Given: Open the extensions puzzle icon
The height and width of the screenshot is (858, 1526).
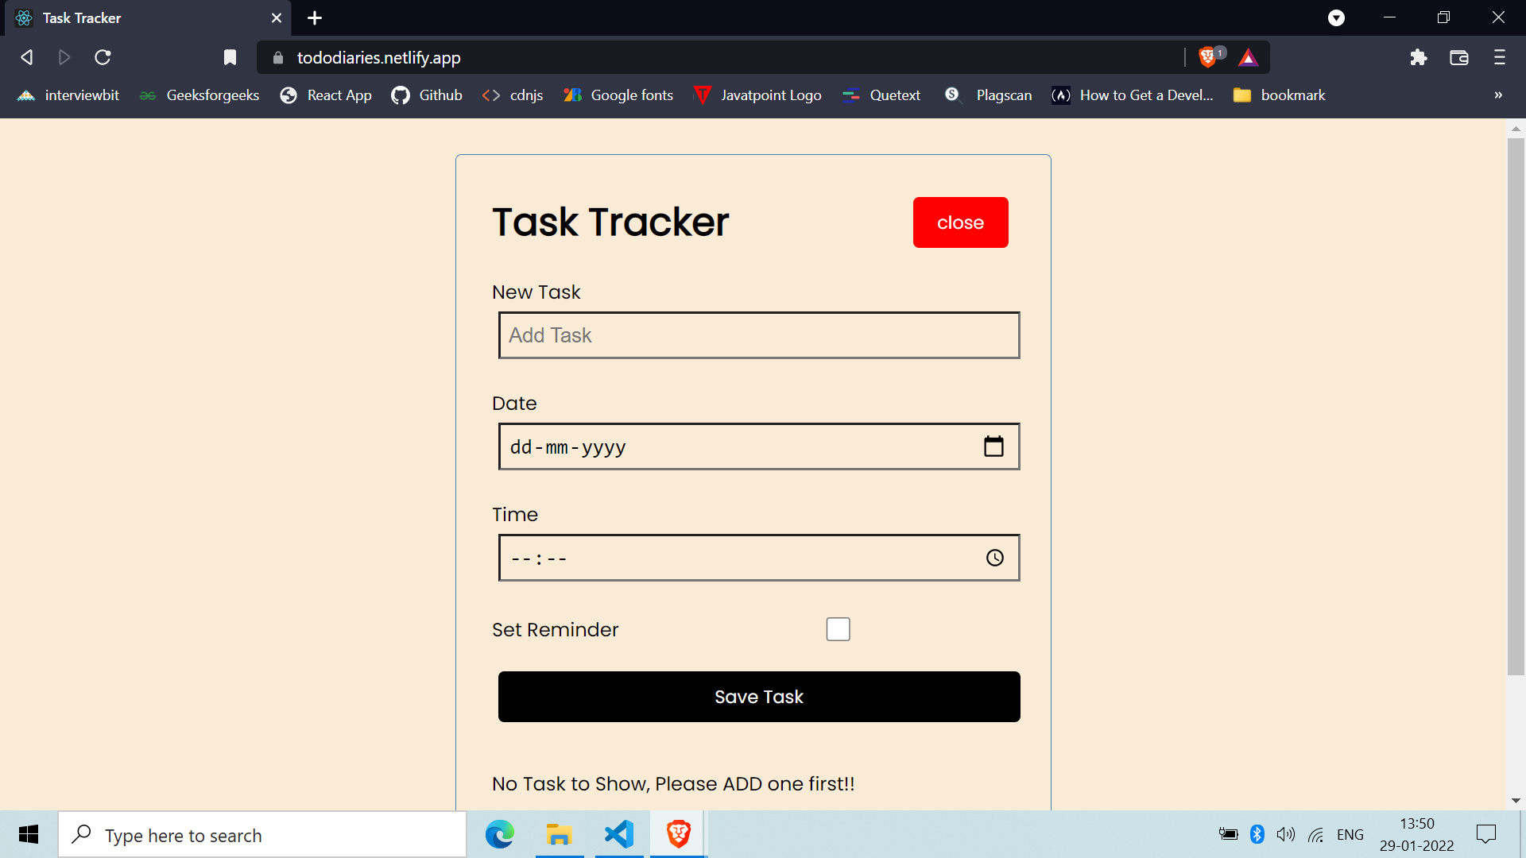Looking at the screenshot, I should [x=1419, y=57].
